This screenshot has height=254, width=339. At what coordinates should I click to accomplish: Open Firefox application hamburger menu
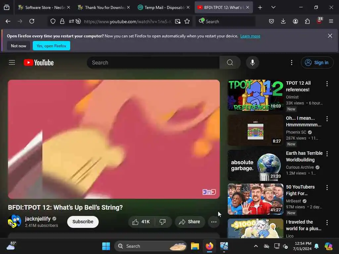331,21
